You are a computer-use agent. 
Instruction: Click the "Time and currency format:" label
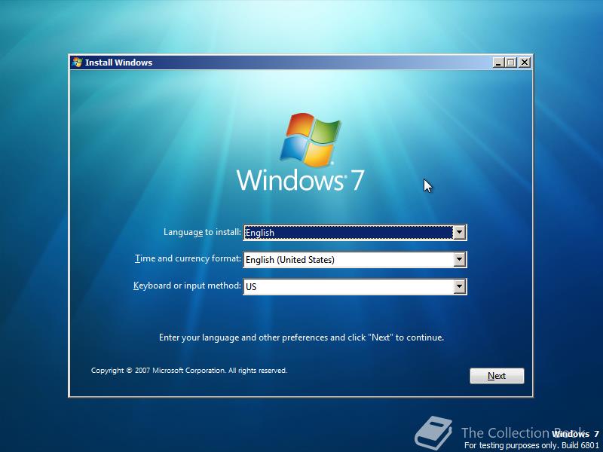pos(188,258)
